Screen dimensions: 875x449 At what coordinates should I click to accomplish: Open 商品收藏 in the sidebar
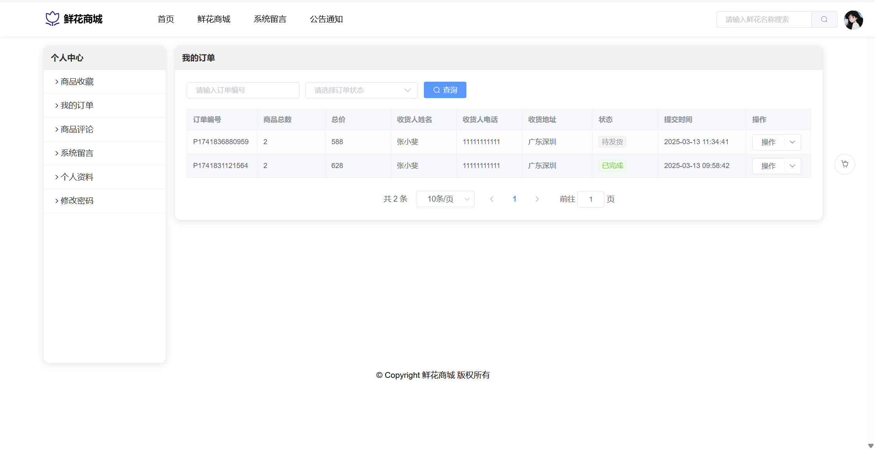click(x=77, y=82)
